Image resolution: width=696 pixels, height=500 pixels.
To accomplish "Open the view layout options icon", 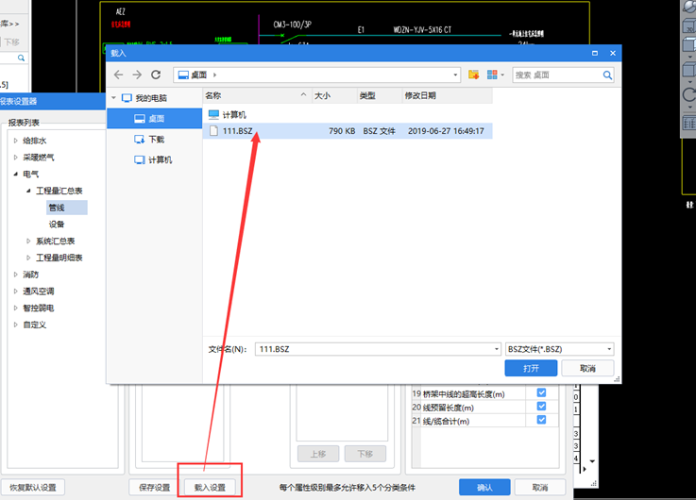I will 493,75.
